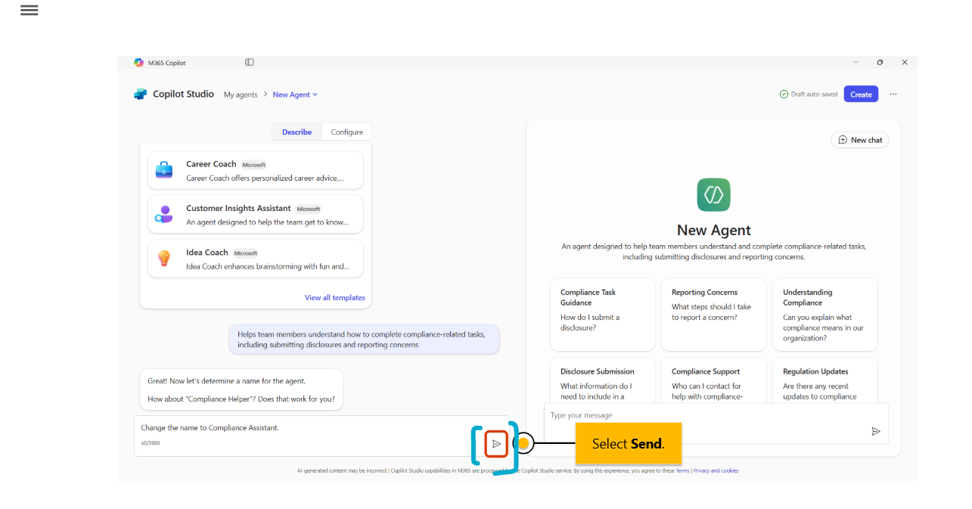
Task: Start a New chat
Action: [x=860, y=140]
